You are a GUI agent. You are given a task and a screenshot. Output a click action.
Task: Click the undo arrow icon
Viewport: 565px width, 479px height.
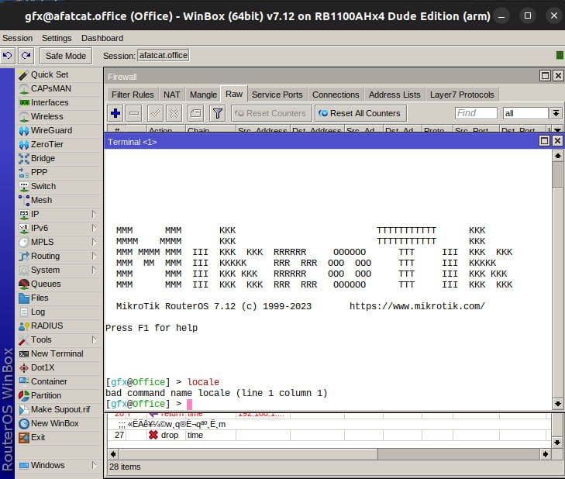click(x=8, y=55)
